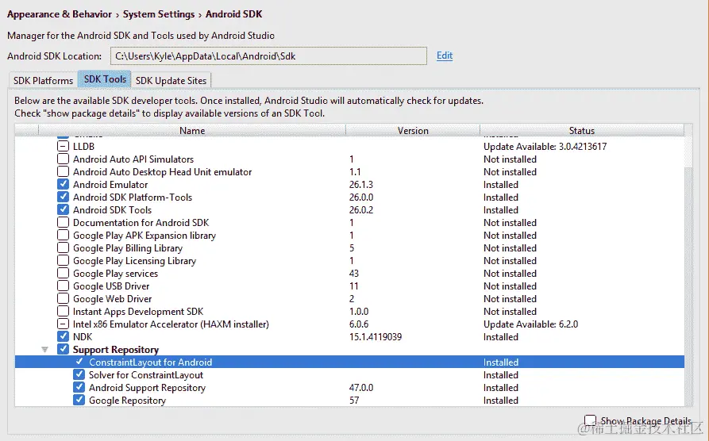Enable the Google USB Driver checkbox

pyautogui.click(x=63, y=286)
